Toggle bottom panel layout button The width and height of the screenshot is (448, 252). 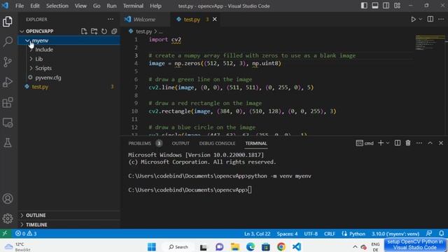point(375,6)
